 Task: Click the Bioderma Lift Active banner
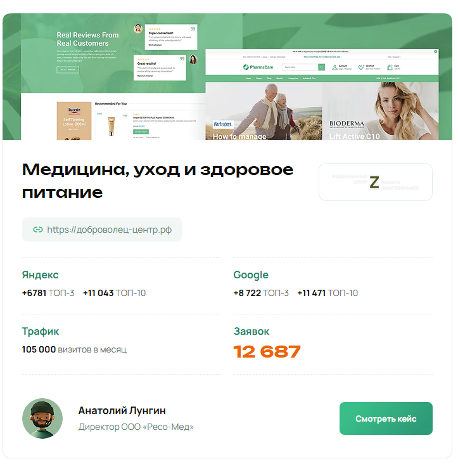pyautogui.click(x=381, y=111)
